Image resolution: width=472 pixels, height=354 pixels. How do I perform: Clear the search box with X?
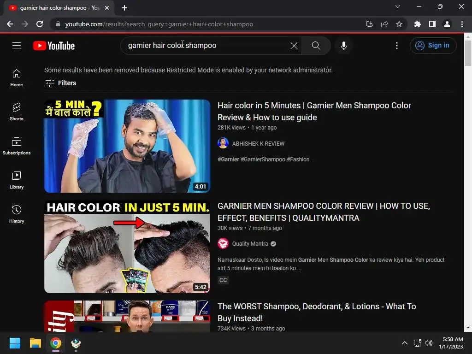(x=294, y=46)
